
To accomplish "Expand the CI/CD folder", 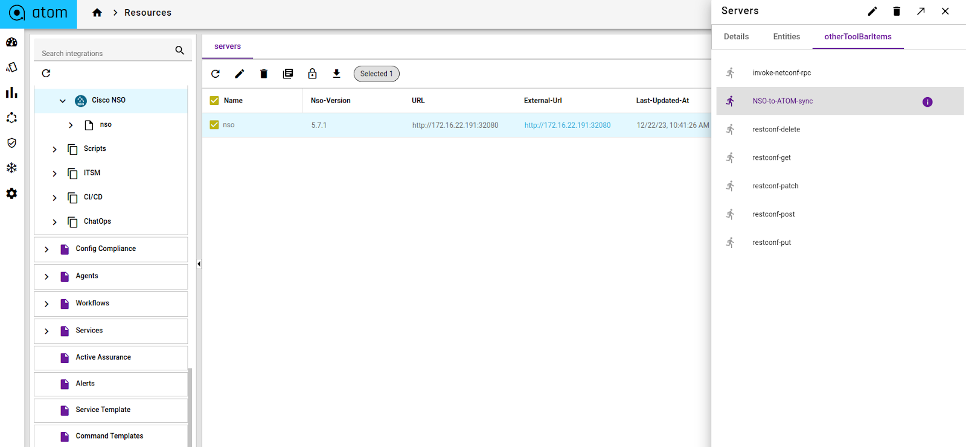I will [x=54, y=197].
